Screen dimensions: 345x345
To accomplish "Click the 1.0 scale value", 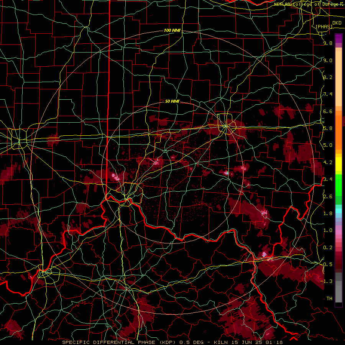I will (x=328, y=230).
